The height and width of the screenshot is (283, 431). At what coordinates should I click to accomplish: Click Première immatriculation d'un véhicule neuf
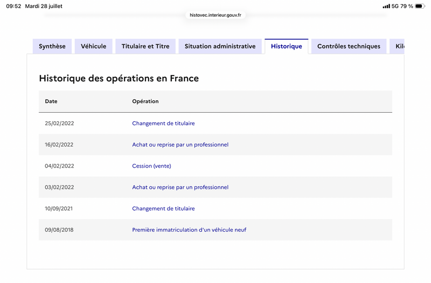(189, 230)
